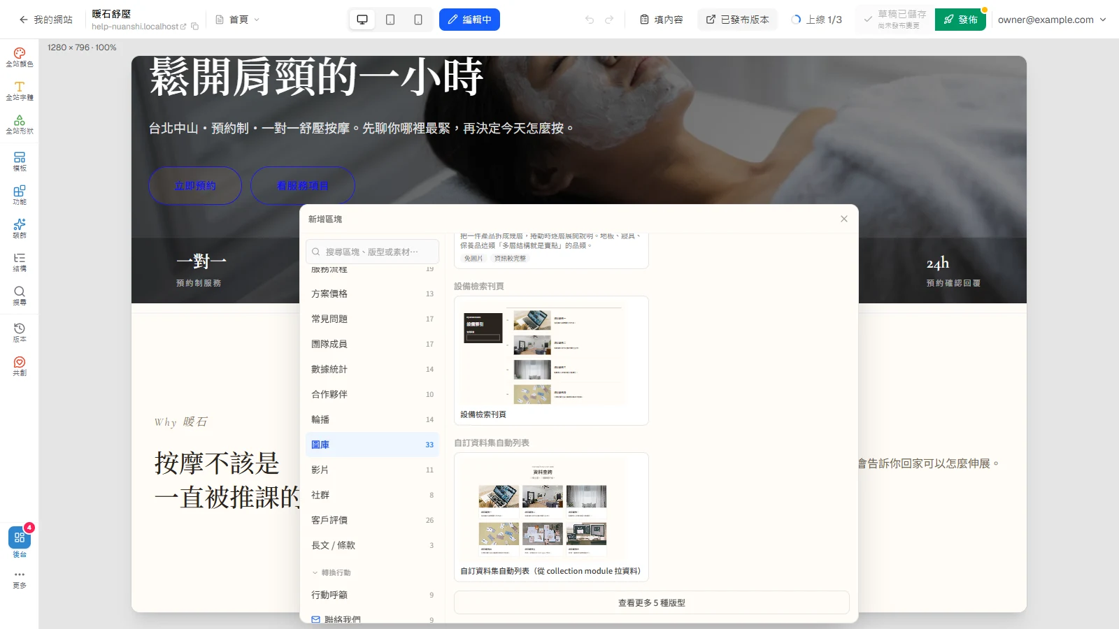View the 上線 1/3 launch progress
This screenshot has height=629, width=1119.
coord(817,20)
